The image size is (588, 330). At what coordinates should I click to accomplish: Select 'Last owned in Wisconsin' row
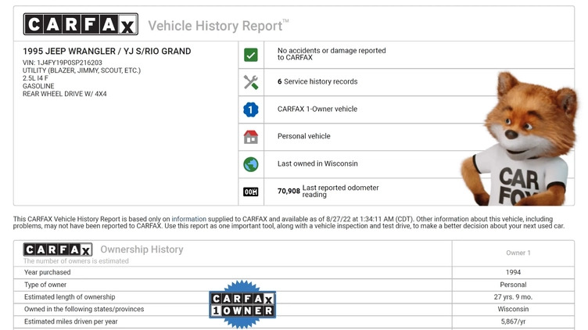tap(406, 164)
